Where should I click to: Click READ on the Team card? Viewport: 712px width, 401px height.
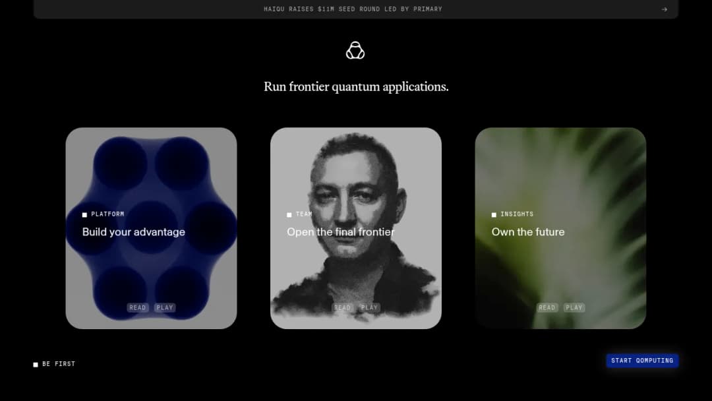pos(342,307)
